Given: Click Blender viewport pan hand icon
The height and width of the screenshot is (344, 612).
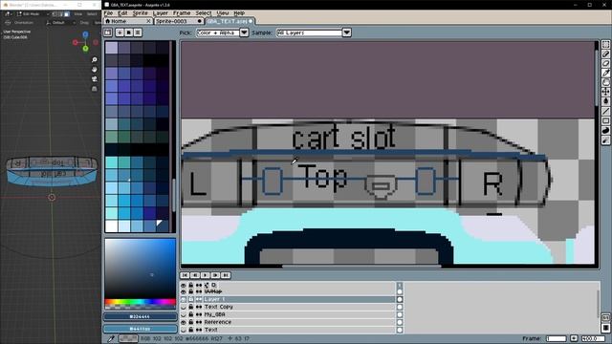Looking at the screenshot, I should coord(94,70).
